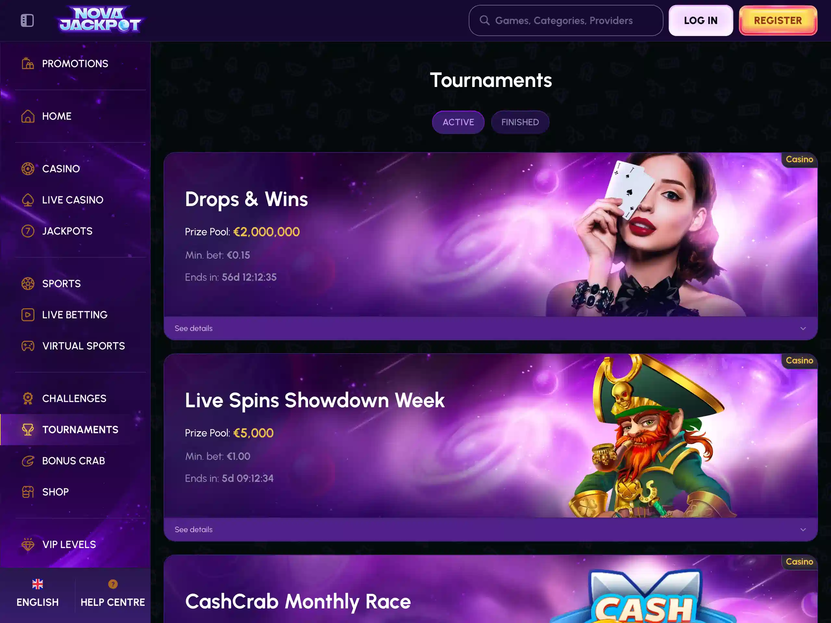The image size is (831, 623).
Task: Click the LOG IN button
Action: point(701,20)
